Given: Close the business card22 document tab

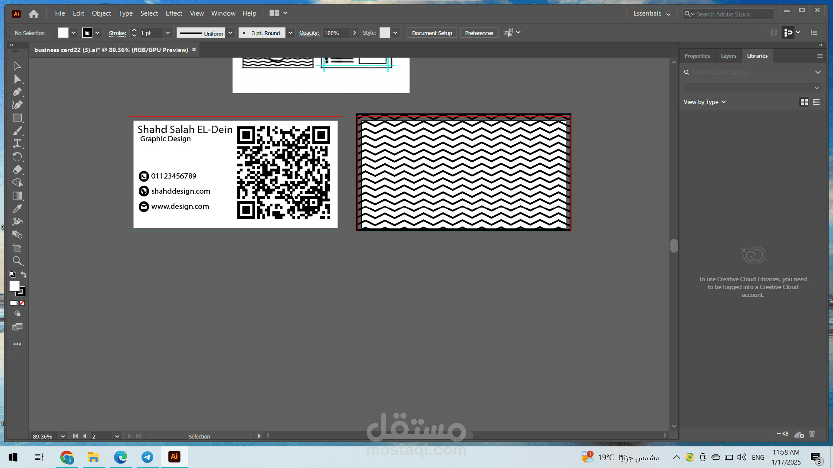Looking at the screenshot, I should click(x=194, y=50).
